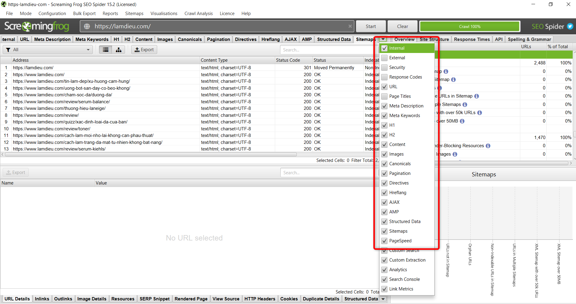Uncheck the Search Console checkbox

[x=385, y=279]
